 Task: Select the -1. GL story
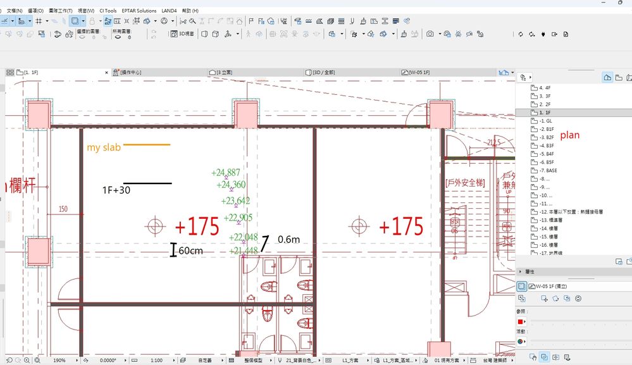[x=545, y=120]
